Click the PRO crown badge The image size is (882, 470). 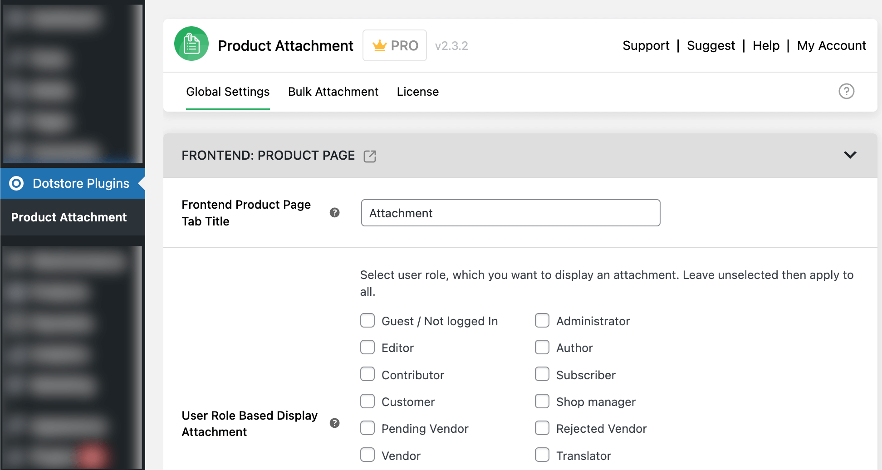[x=394, y=45]
